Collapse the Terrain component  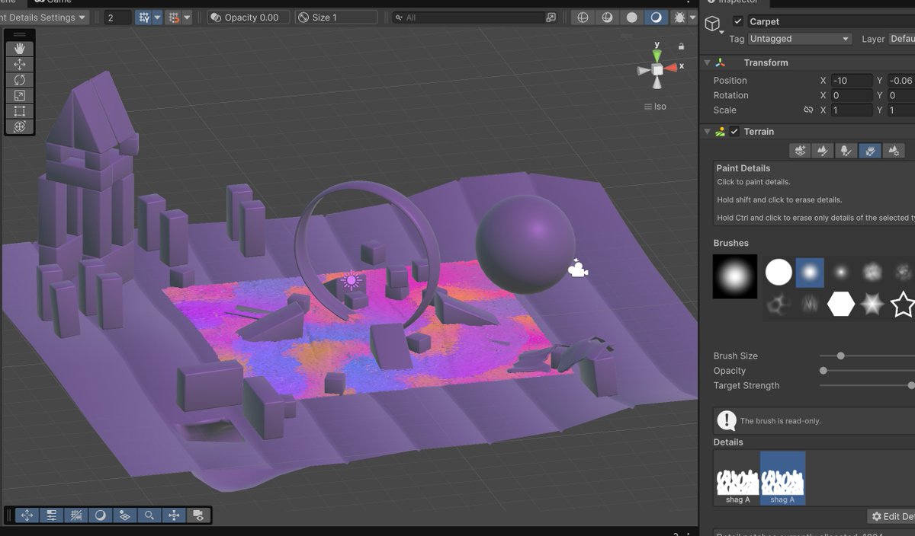tap(707, 132)
